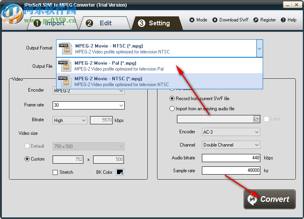The image size is (304, 219).
Task: Click the custom width field showing 752
Action: click(x=68, y=159)
